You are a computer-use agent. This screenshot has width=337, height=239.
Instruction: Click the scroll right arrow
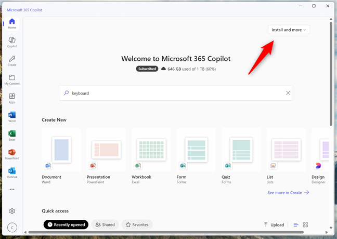pyautogui.click(x=327, y=232)
